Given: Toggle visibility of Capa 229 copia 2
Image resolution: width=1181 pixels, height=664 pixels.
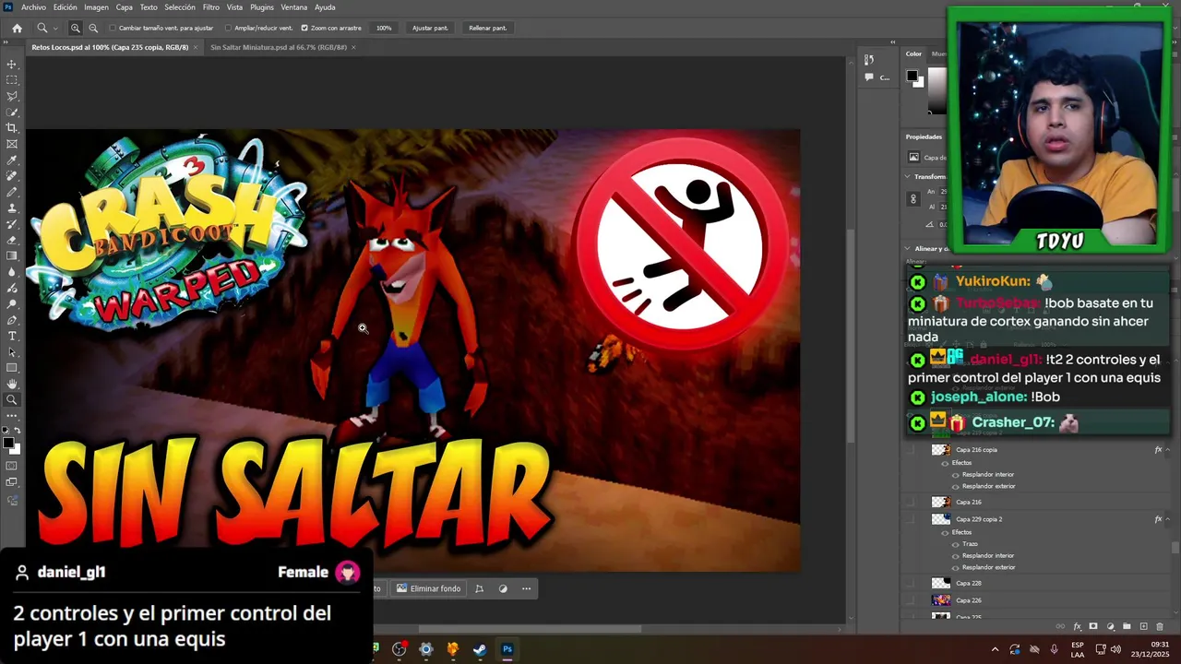Looking at the screenshot, I should (x=912, y=519).
